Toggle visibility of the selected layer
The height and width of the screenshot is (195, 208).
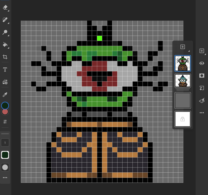[202, 63]
